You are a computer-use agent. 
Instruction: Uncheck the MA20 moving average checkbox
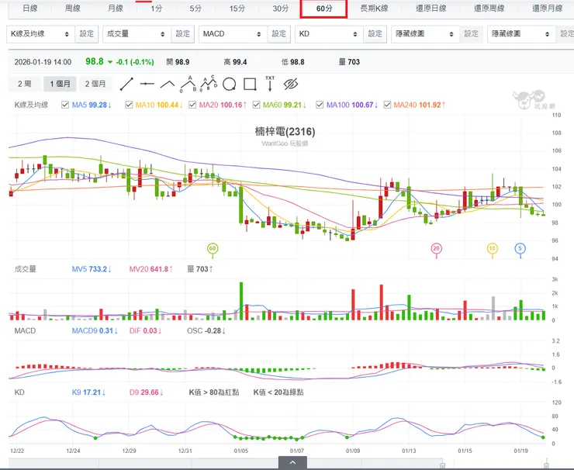coord(192,105)
